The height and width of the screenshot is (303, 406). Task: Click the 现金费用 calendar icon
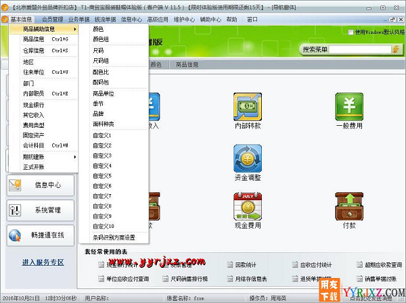click(x=247, y=206)
